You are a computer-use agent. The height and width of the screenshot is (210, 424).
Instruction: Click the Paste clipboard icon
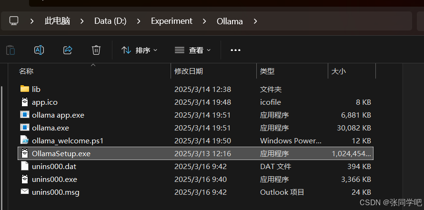click(x=10, y=50)
